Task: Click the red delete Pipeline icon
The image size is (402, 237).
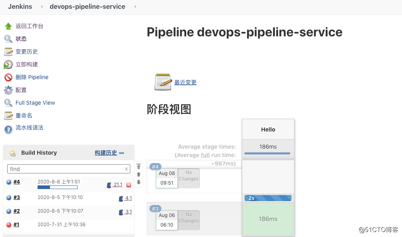Action: [x=8, y=77]
